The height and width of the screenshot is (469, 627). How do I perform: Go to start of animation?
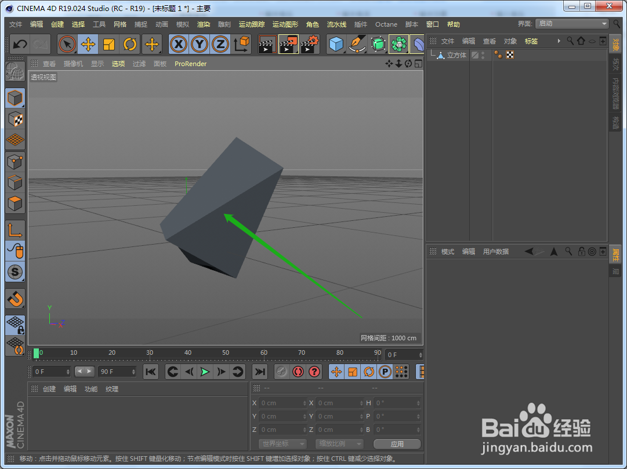[x=151, y=372]
